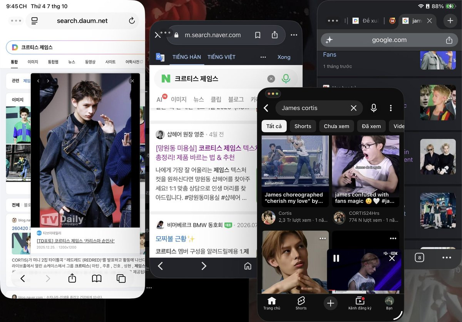Open Chrome's bottom more menu dots
The width and height of the screenshot is (462, 322).
(x=446, y=257)
